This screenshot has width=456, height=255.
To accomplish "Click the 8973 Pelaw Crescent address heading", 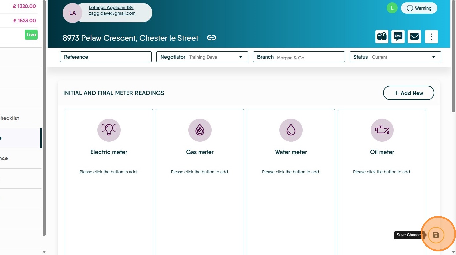I will tap(130, 38).
